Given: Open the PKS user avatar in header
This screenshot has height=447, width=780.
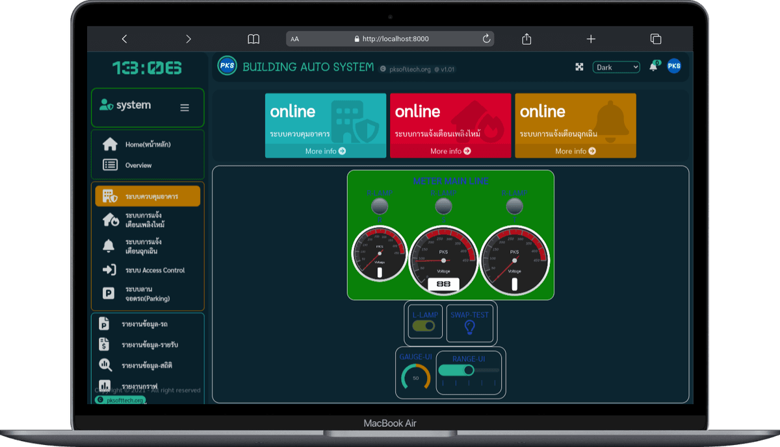Looking at the screenshot, I should 674,66.
